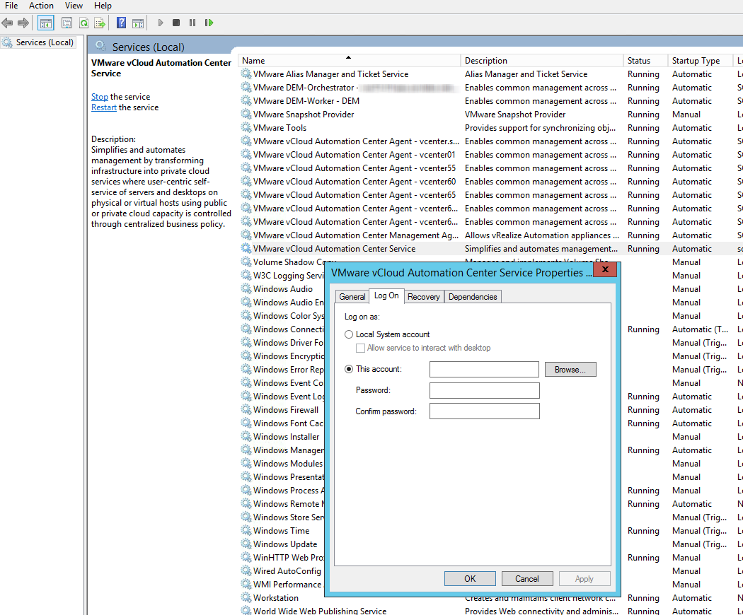The image size is (743, 615).
Task: Open the Properties toolbar icon
Action: click(67, 23)
